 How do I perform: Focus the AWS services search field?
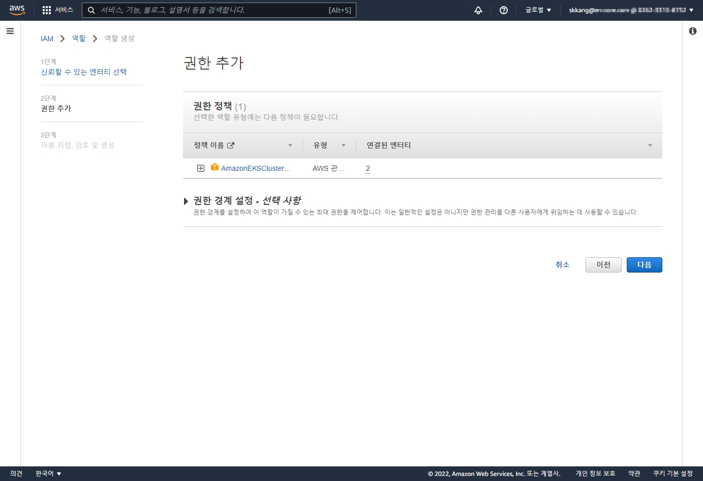[219, 10]
